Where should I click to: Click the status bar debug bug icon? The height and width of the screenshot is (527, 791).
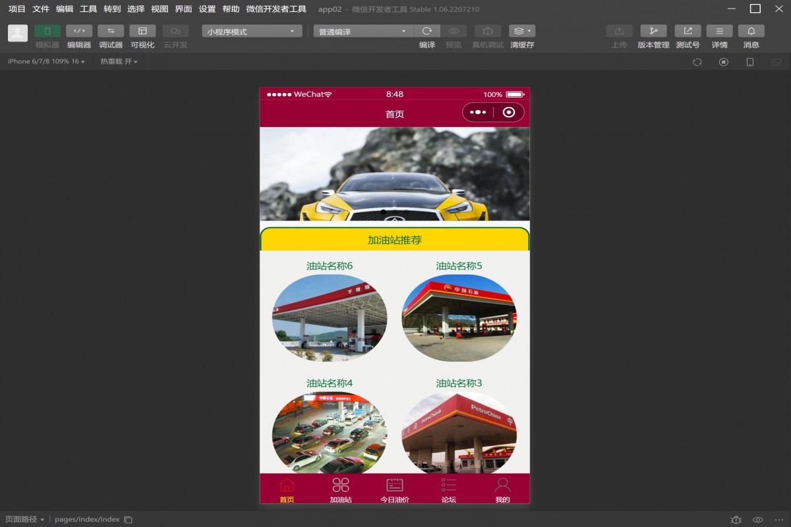click(x=736, y=520)
